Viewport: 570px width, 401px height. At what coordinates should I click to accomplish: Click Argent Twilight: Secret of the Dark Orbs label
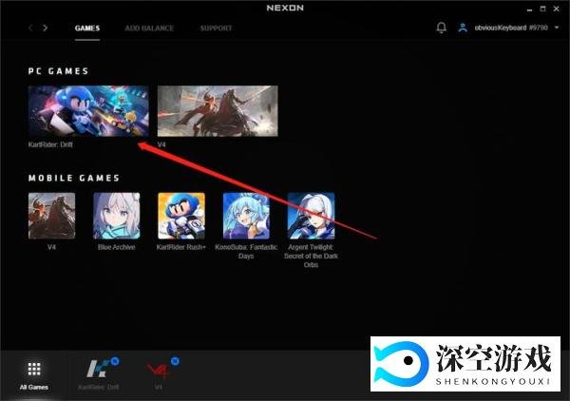pyautogui.click(x=312, y=256)
